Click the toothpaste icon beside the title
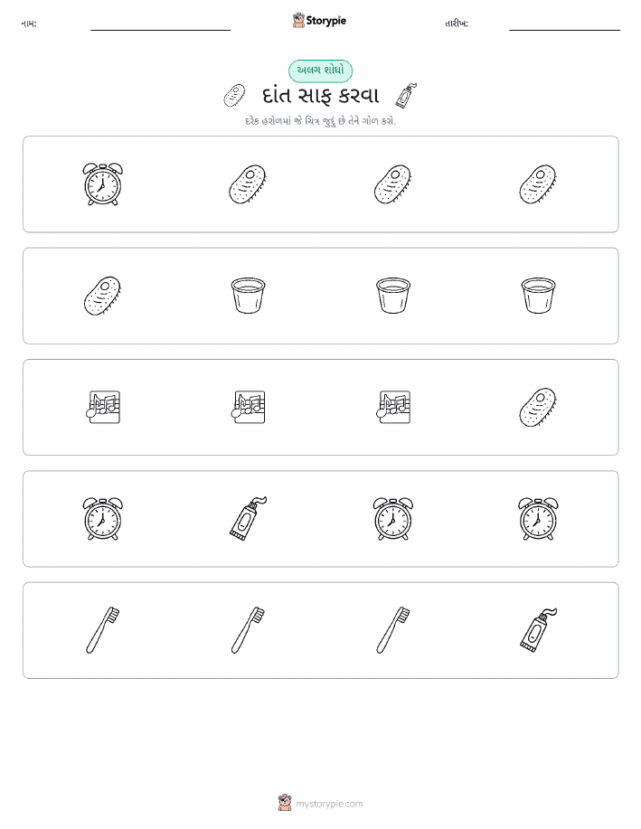Viewport: 641px width, 829px height. [x=406, y=96]
